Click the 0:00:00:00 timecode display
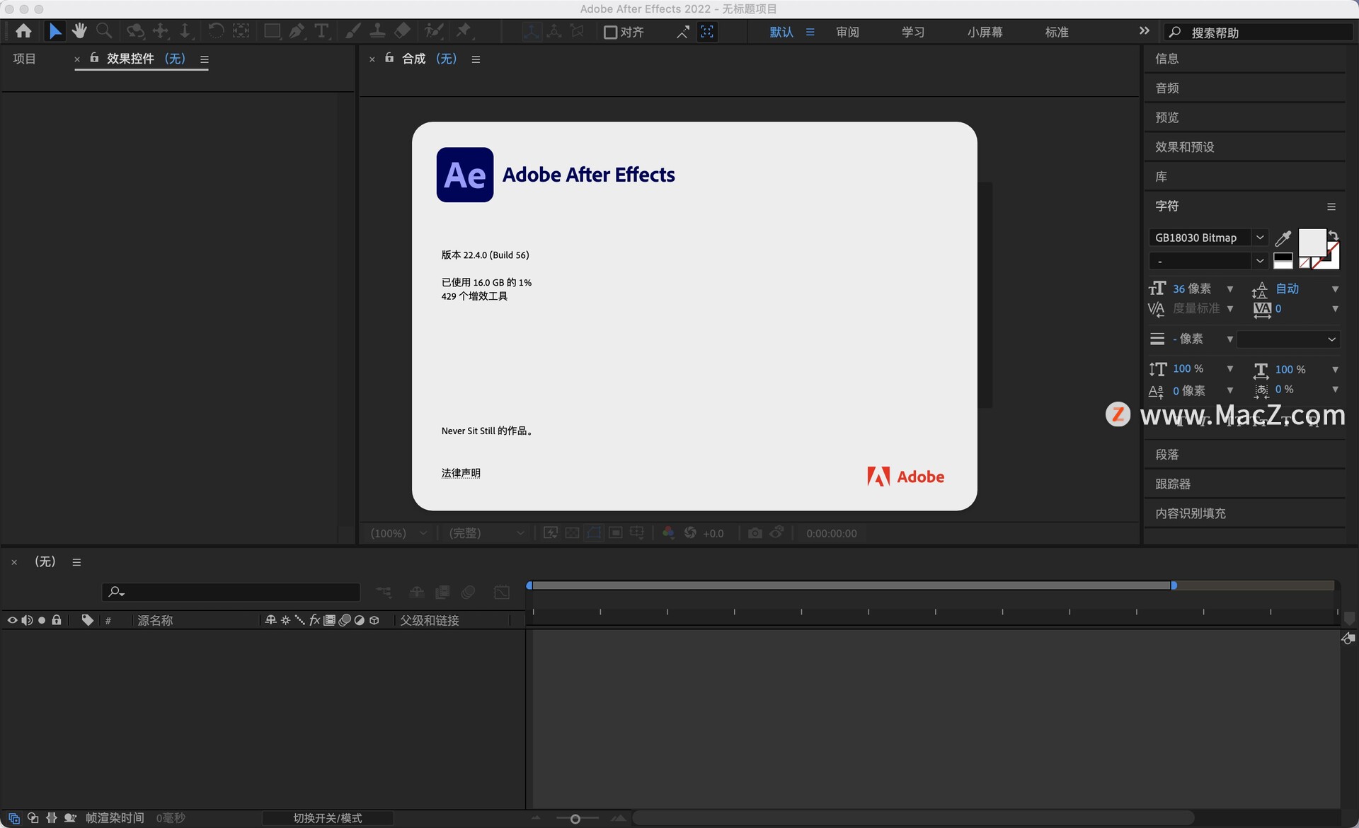Viewport: 1359px width, 828px height. pos(831,533)
